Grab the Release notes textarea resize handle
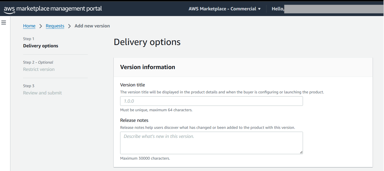The width and height of the screenshot is (384, 171). click(x=301, y=152)
